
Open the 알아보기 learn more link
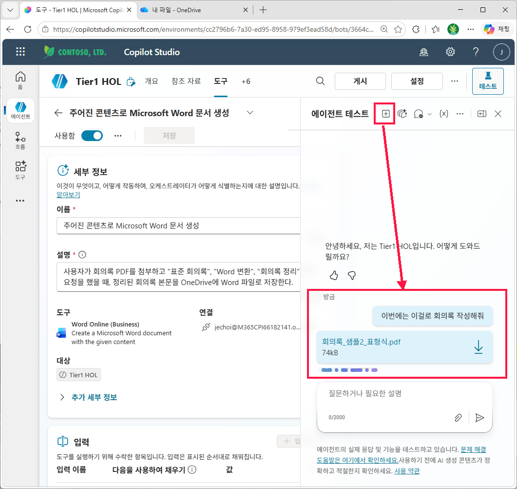[68, 195]
